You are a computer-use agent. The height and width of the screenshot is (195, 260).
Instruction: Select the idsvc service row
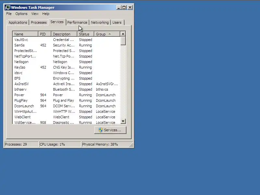click(66, 73)
